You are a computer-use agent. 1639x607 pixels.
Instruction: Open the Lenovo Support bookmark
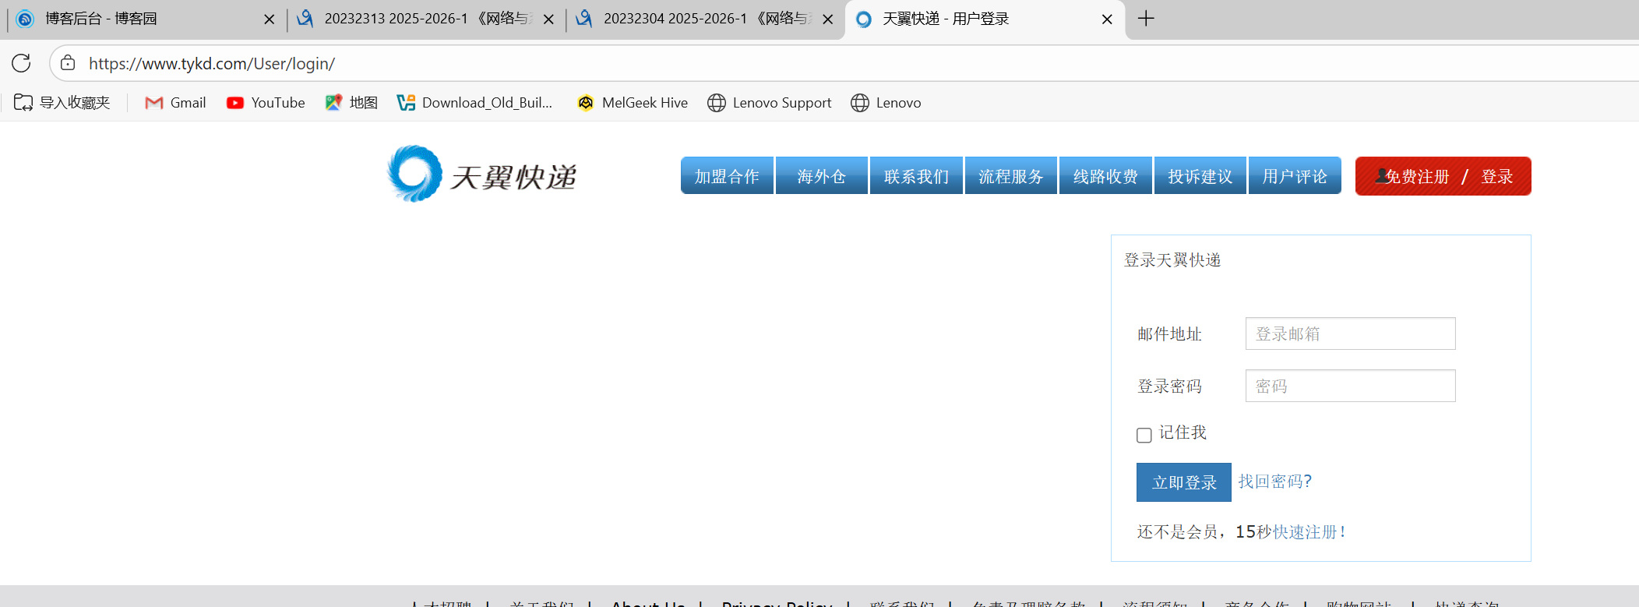coord(770,103)
